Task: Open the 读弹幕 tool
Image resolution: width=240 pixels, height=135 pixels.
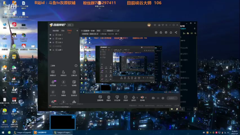Action: 74,83
